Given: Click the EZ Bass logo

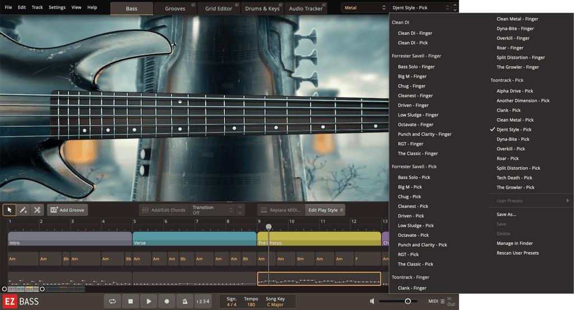Looking at the screenshot, I should click(21, 302).
